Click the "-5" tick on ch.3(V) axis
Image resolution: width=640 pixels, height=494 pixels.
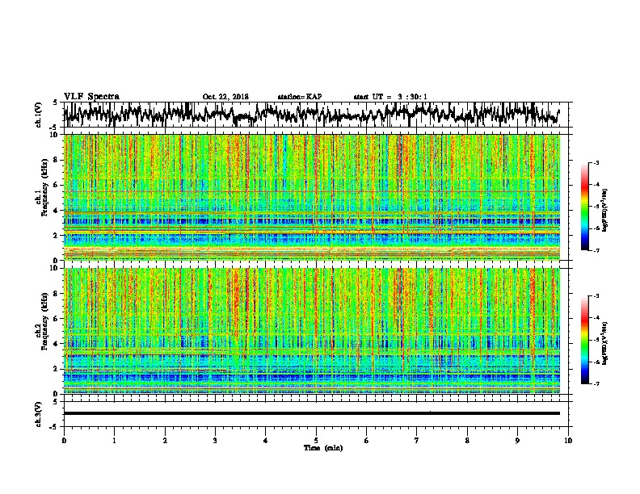pos(54,427)
